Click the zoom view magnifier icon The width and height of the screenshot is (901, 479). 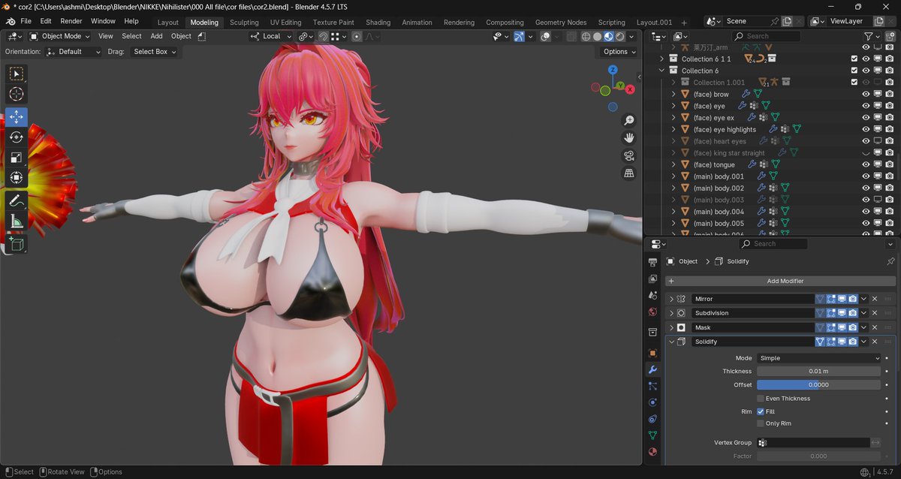point(629,120)
